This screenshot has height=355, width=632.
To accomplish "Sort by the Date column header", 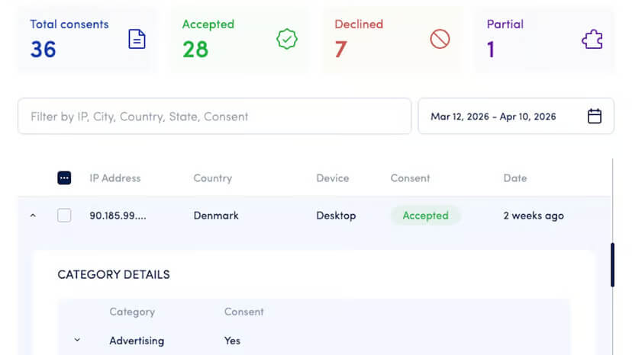I will 514,178.
